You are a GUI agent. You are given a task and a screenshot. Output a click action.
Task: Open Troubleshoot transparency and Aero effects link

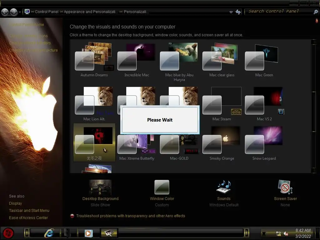[130, 216]
